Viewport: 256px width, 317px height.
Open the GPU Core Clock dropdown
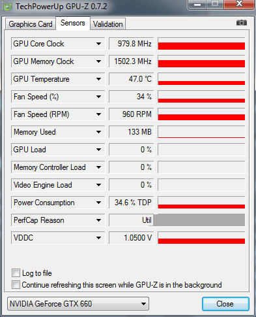98,44
